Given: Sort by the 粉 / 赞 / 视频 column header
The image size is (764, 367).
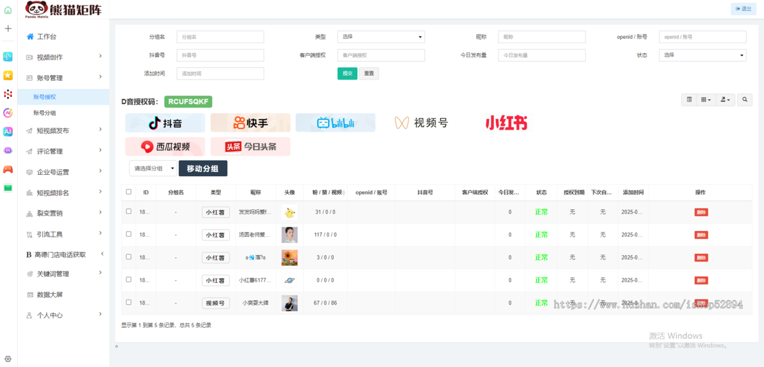Looking at the screenshot, I should point(324,192).
